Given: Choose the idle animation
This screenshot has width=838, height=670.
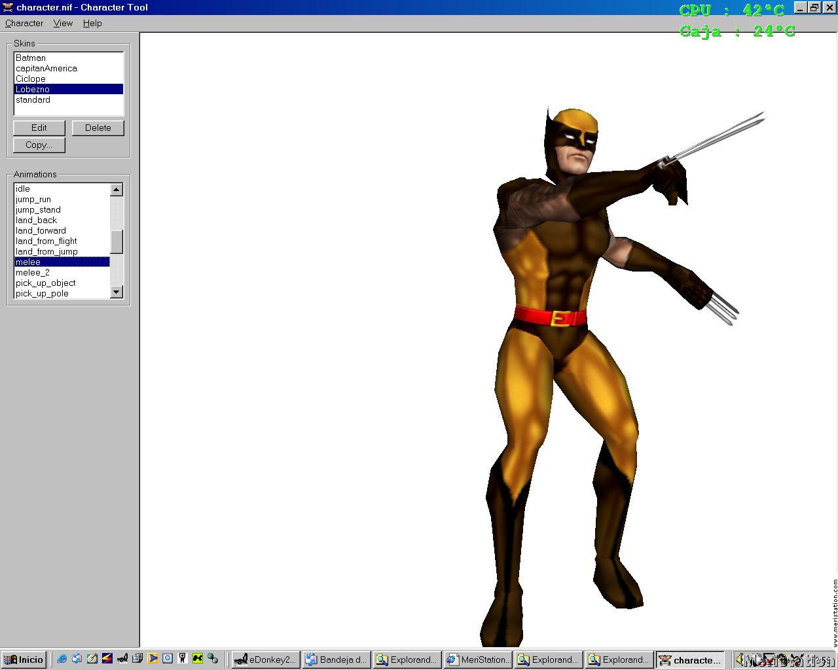Looking at the screenshot, I should tap(62, 188).
